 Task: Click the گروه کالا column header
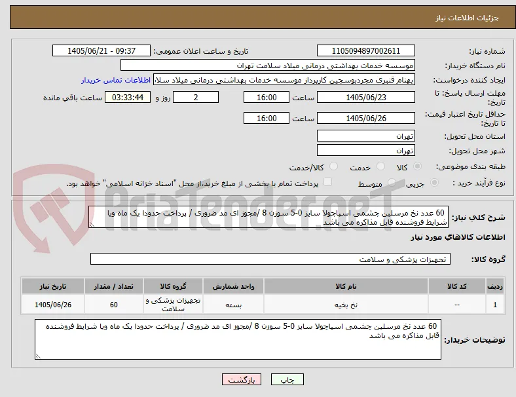pyautogui.click(x=173, y=286)
